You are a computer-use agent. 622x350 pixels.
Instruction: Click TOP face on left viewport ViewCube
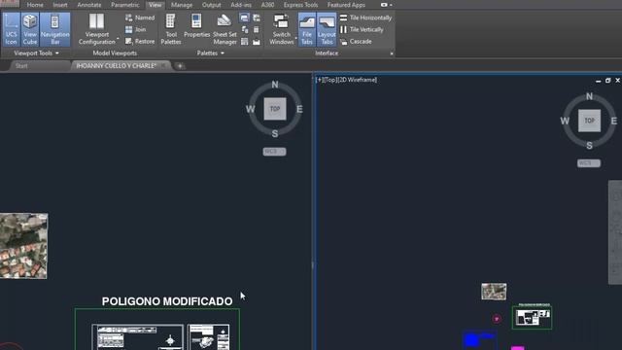click(x=275, y=109)
